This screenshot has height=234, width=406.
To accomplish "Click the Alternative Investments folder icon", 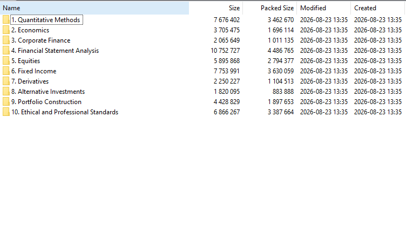I will tap(6, 92).
